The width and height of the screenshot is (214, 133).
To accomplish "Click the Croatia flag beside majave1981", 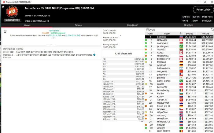I will pos(181,103).
